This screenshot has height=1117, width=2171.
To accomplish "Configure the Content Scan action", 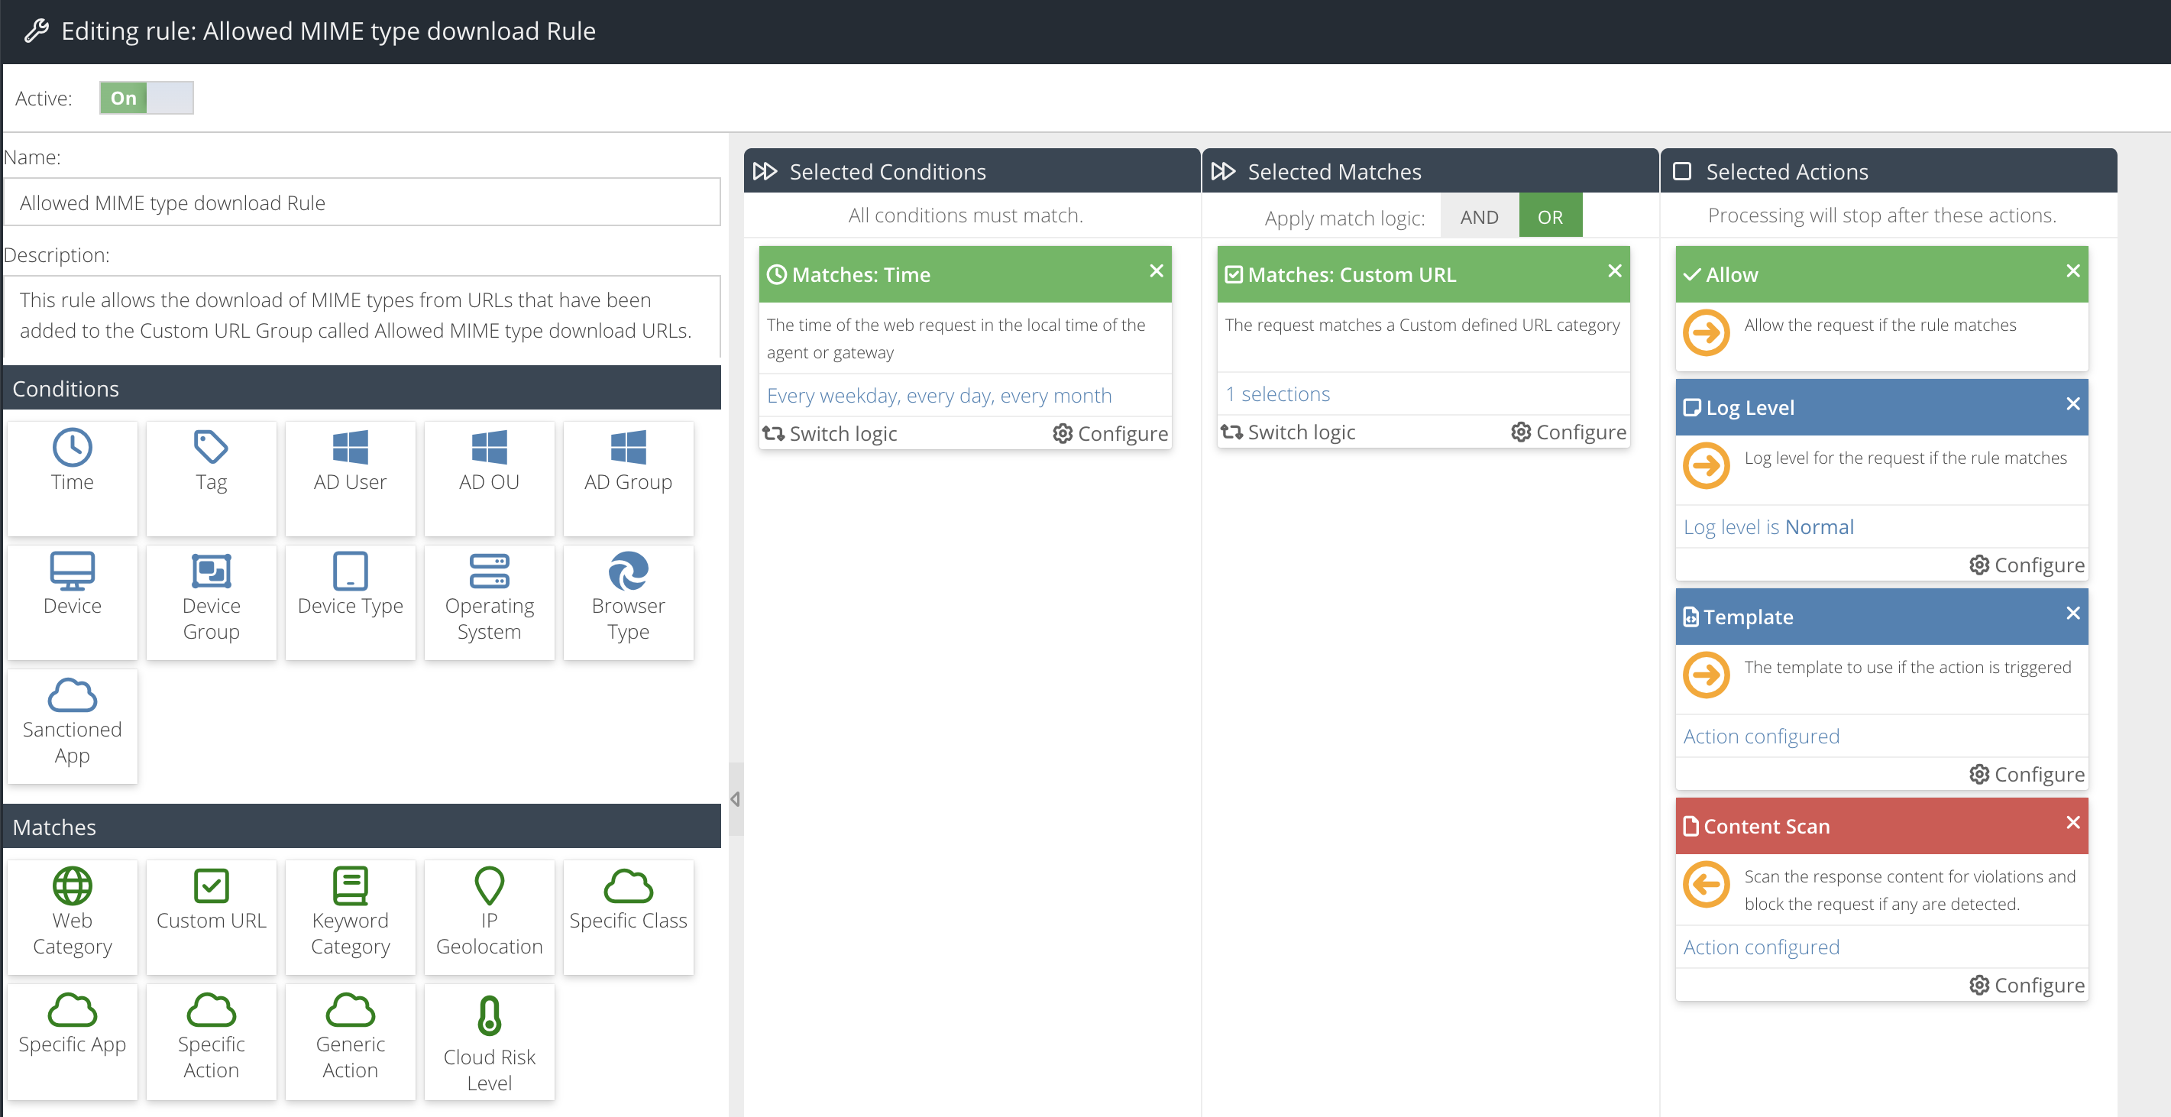I will [x=2026, y=985].
